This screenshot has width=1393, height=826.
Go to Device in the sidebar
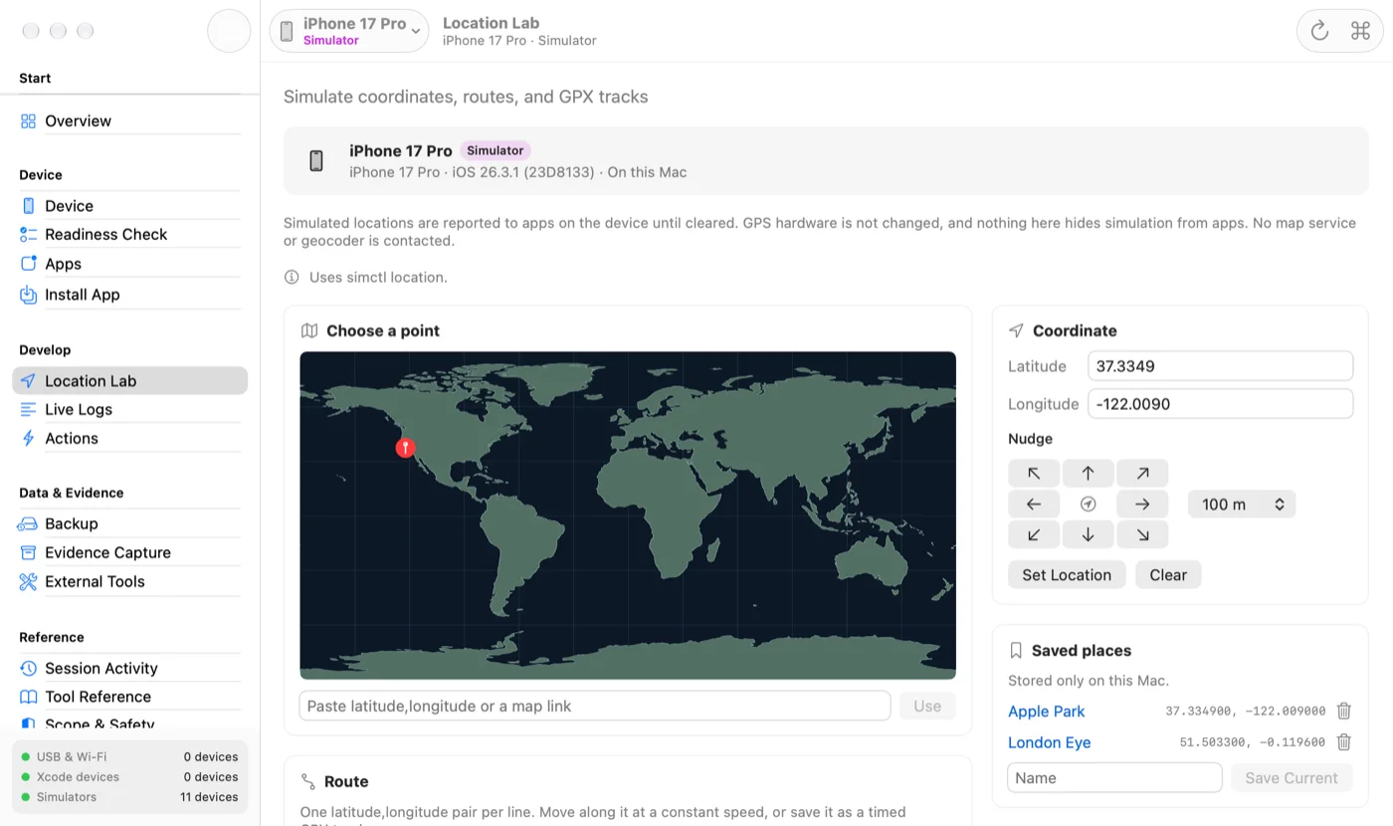(x=129, y=206)
